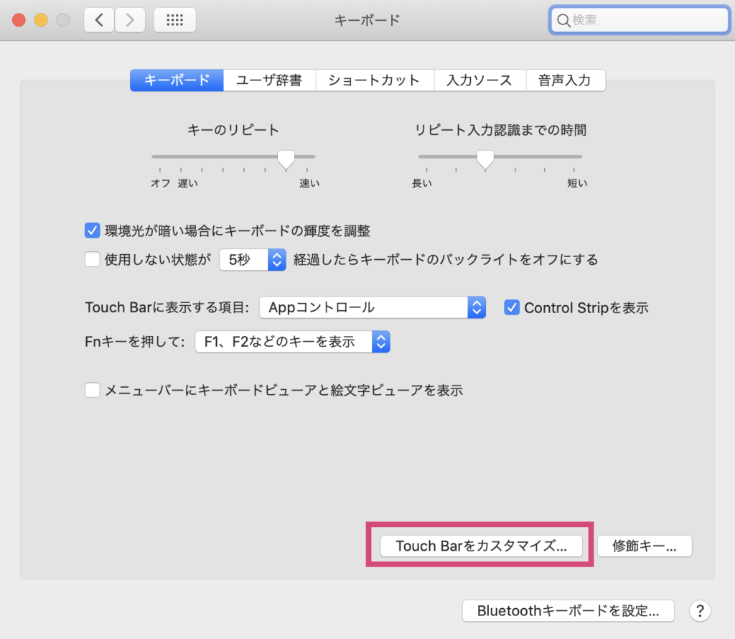Uncheck 環境光が暗い場合にキーボードの輝度を調整
The height and width of the screenshot is (639, 735).
point(93,230)
